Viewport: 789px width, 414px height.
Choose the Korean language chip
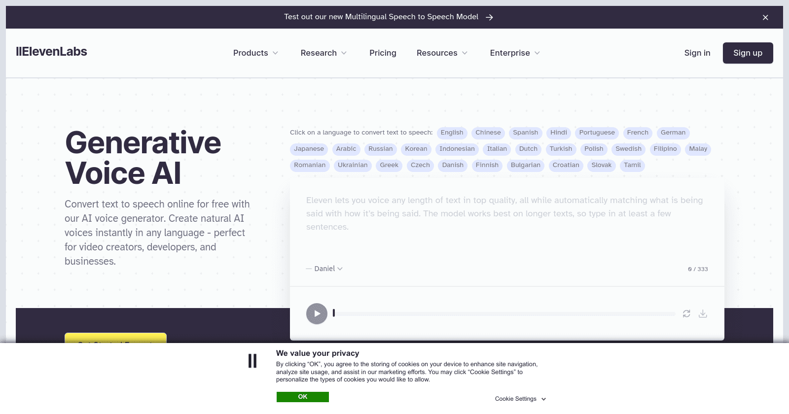416,149
